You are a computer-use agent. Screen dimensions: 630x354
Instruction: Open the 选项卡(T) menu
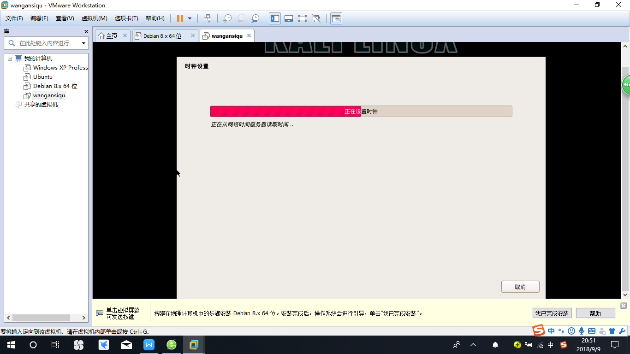point(126,18)
